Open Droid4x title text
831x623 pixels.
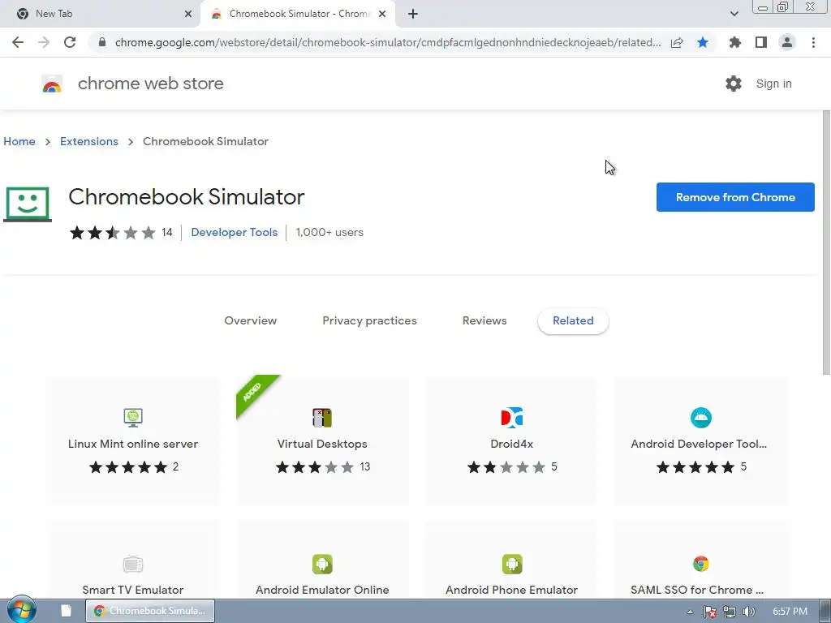coord(512,444)
